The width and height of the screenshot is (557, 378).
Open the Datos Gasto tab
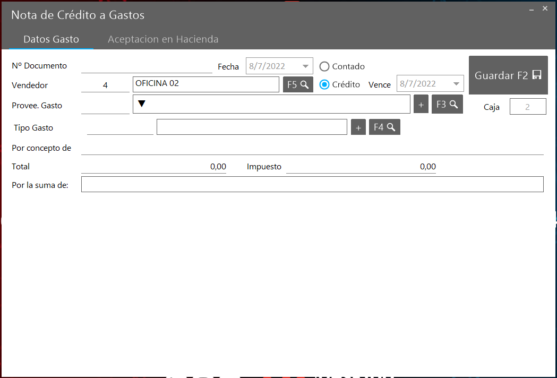point(51,39)
